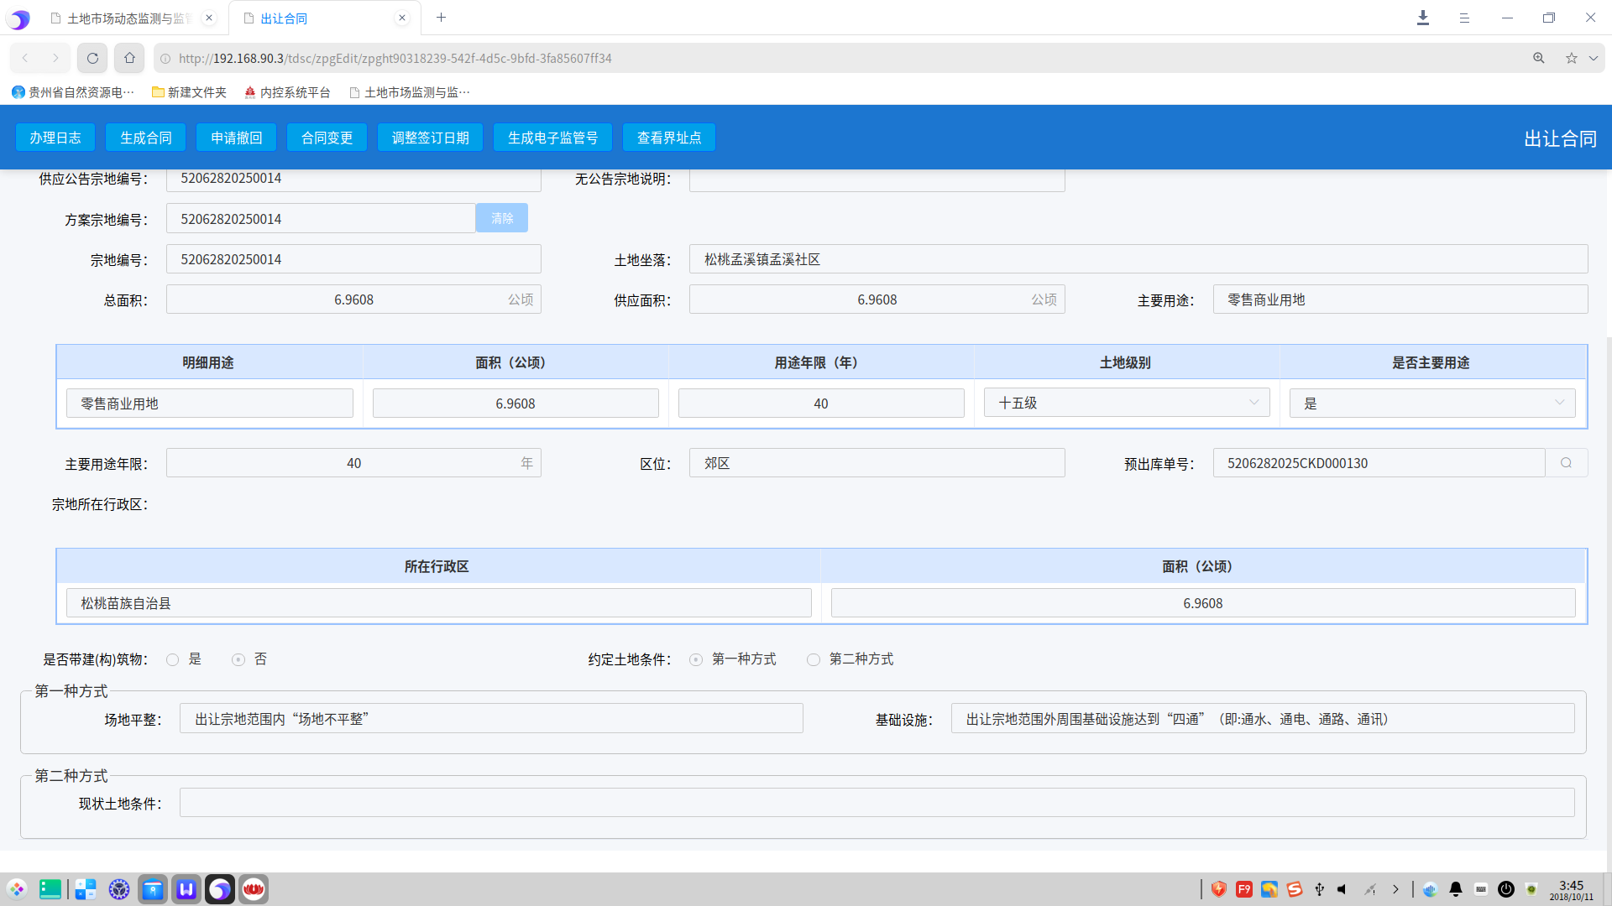
Task: Switch to the 土地市场动态监测与监管 tab
Action: point(126,18)
